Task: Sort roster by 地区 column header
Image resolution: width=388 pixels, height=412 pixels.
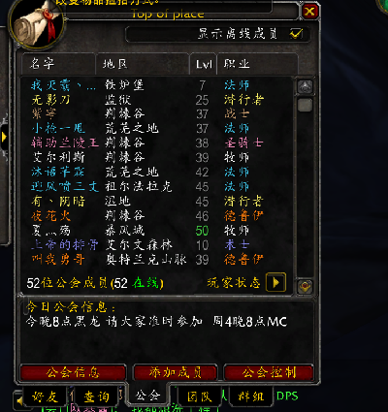Action: pyautogui.click(x=143, y=64)
